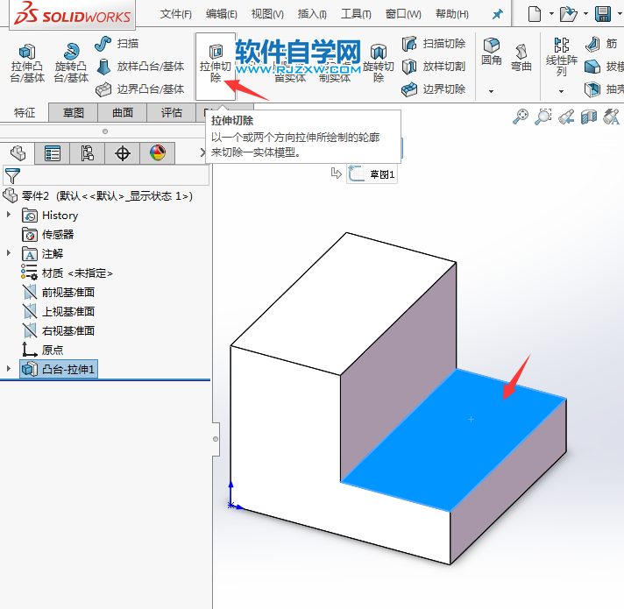Viewport: 624px width, 609px height.
Task: Open the 窗口(W) menu
Action: pos(403,14)
